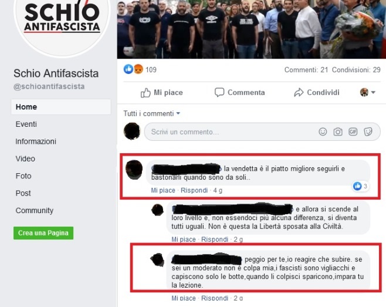386x307 pixels.
Task: Open the profile selector dropdown arrow
Action: tap(373, 92)
